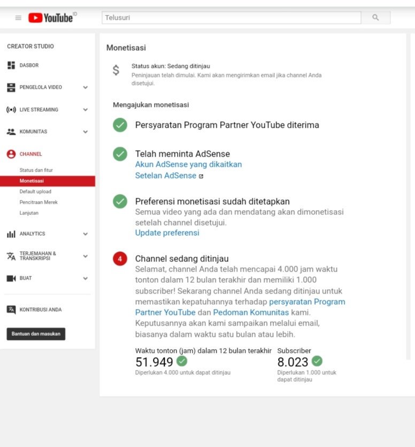The width and height of the screenshot is (415, 447).
Task: Click checkmark beside Persyaratan Program Partner
Action: tap(120, 125)
